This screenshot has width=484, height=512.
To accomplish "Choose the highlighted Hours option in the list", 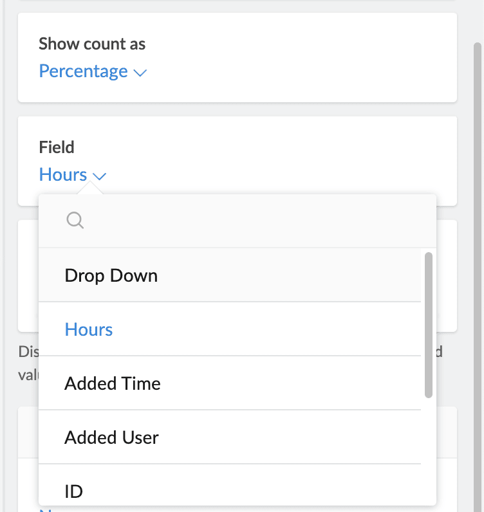I will [89, 329].
